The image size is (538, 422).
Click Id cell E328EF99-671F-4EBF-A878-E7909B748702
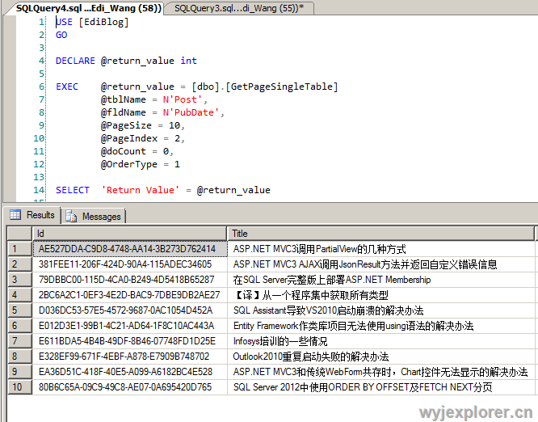point(130,357)
